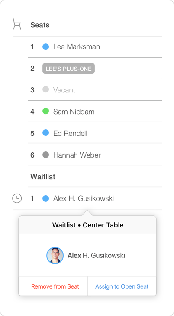This screenshot has height=316, width=174.
Task: Click the grey dot beside Vacant
Action: click(46, 89)
